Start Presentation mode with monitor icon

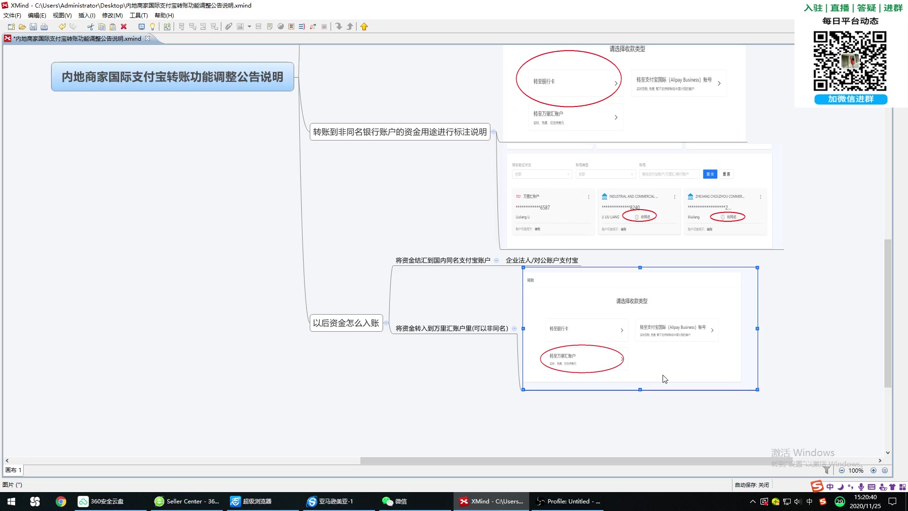[141, 26]
